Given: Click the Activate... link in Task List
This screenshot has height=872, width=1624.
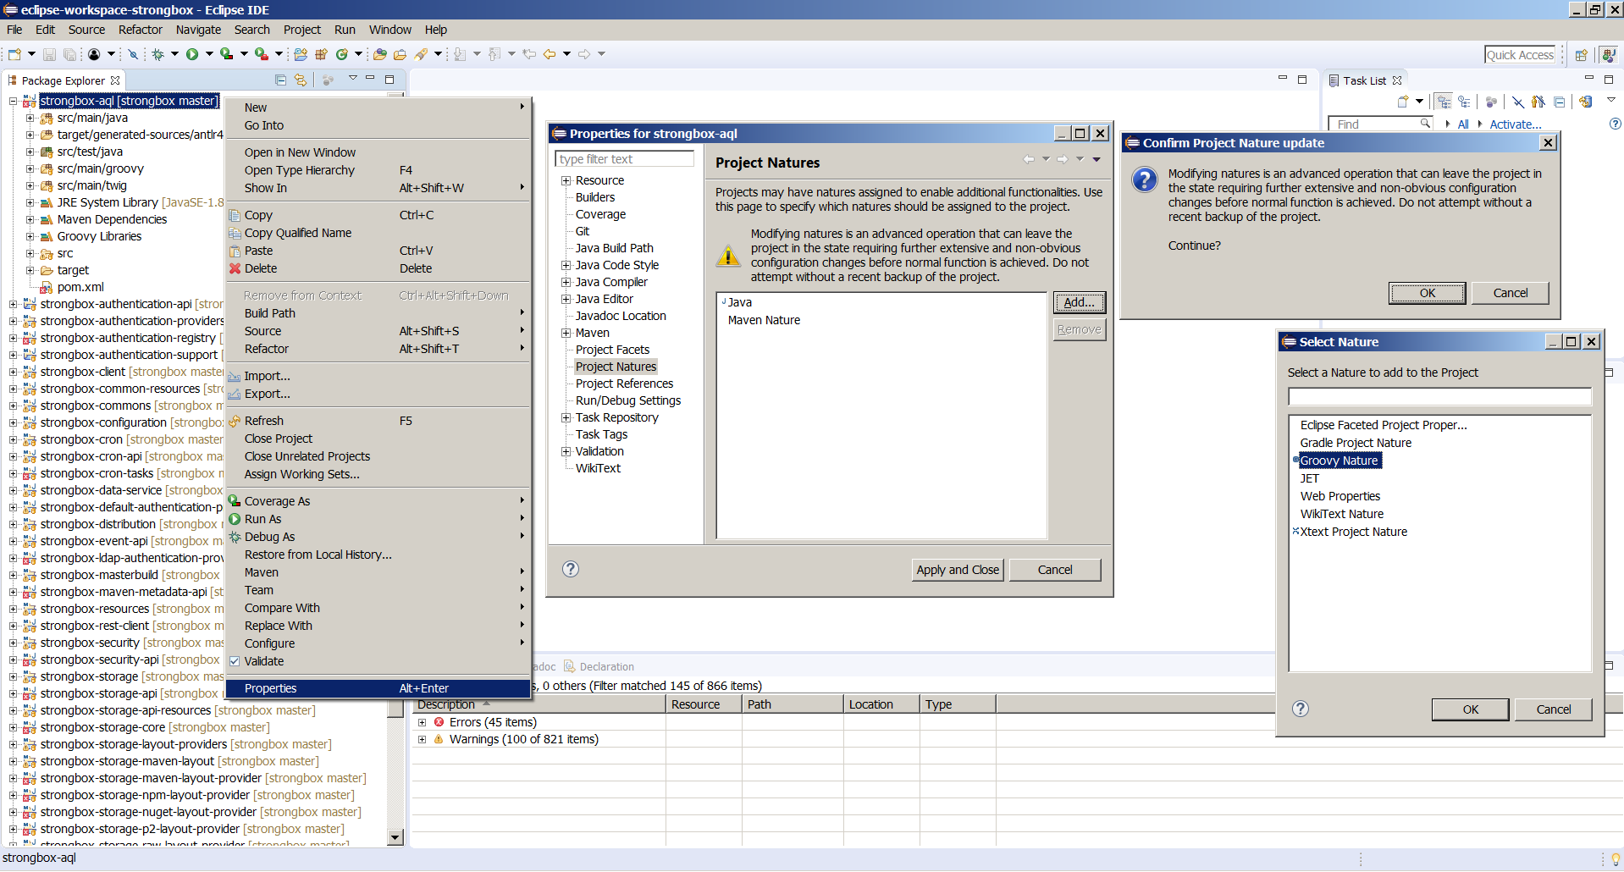Looking at the screenshot, I should (1516, 124).
